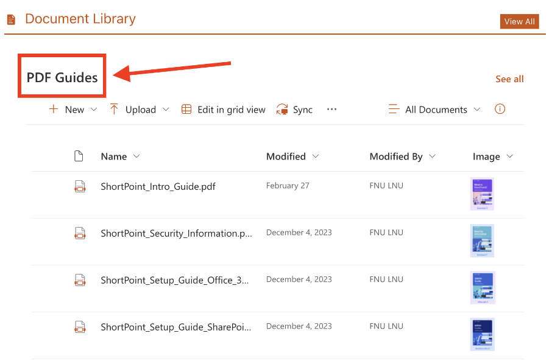Click Edit in grid view
The width and height of the screenshot is (552, 364).
pyautogui.click(x=232, y=110)
